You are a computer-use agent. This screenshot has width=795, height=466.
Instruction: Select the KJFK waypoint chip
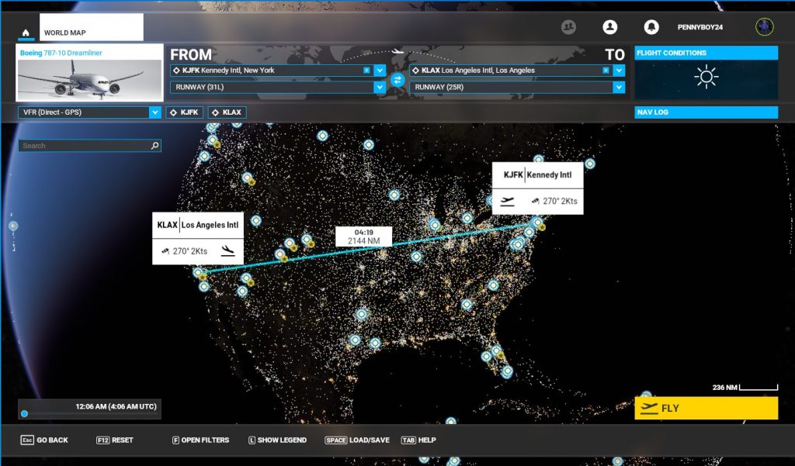coord(185,112)
